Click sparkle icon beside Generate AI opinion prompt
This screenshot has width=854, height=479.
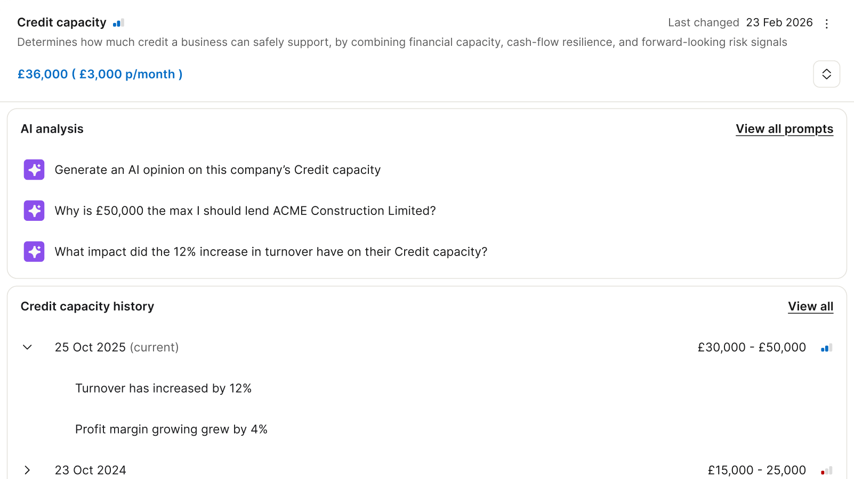pos(34,170)
